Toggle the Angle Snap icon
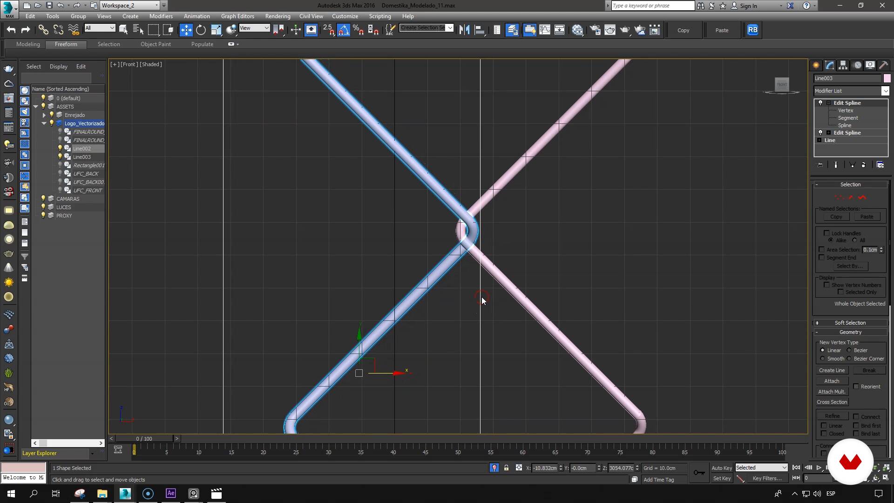 point(343,30)
